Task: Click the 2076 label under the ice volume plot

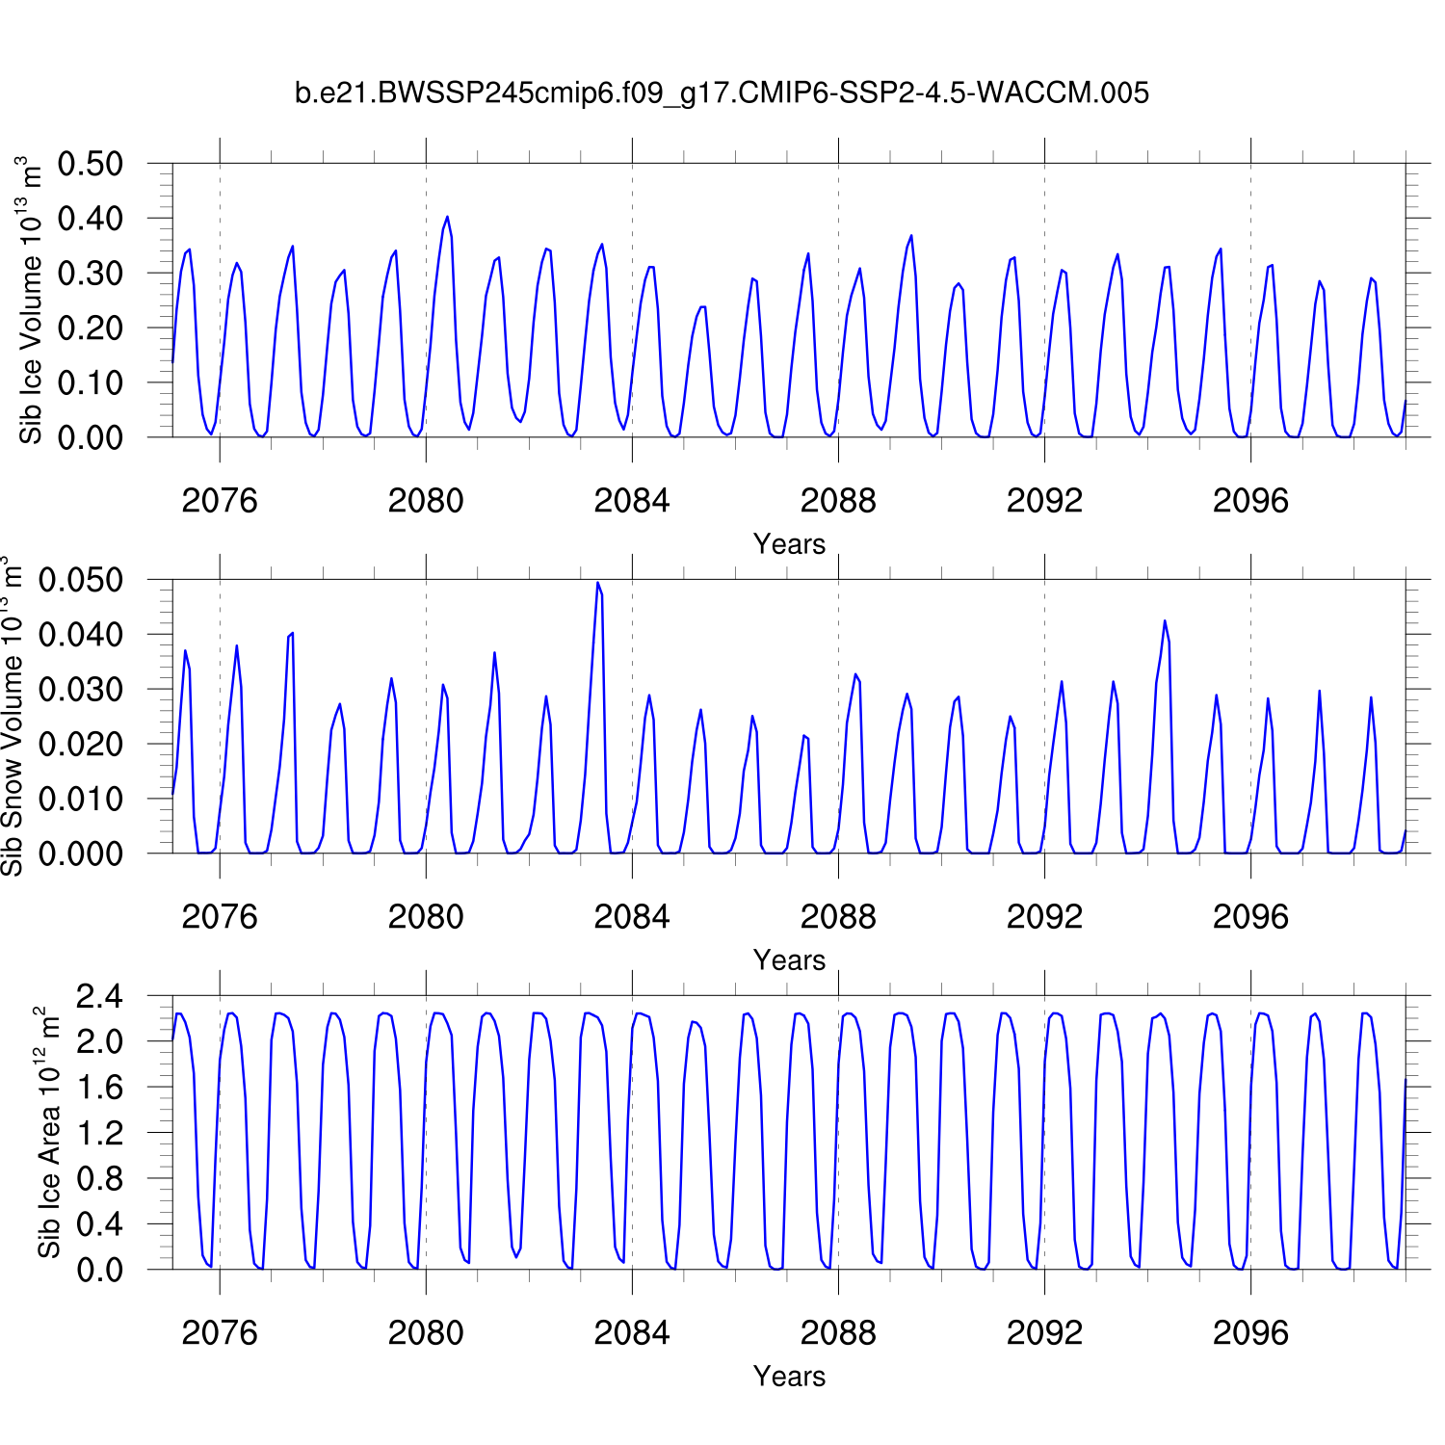Action: [219, 501]
